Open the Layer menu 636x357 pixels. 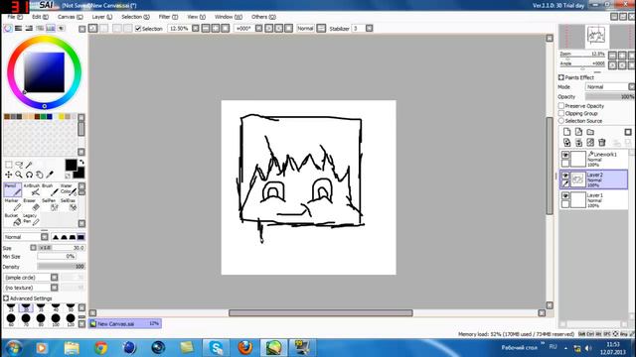coord(101,17)
